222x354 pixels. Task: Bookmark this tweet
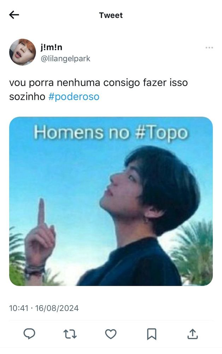[x=152, y=334]
